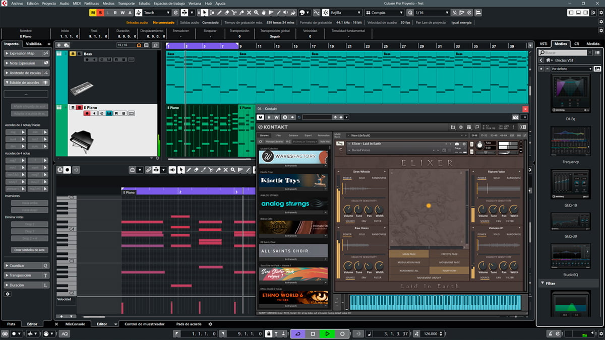Switch to the VSTi tab in right zone
Viewport: 605px width, 340px height.
543,44
